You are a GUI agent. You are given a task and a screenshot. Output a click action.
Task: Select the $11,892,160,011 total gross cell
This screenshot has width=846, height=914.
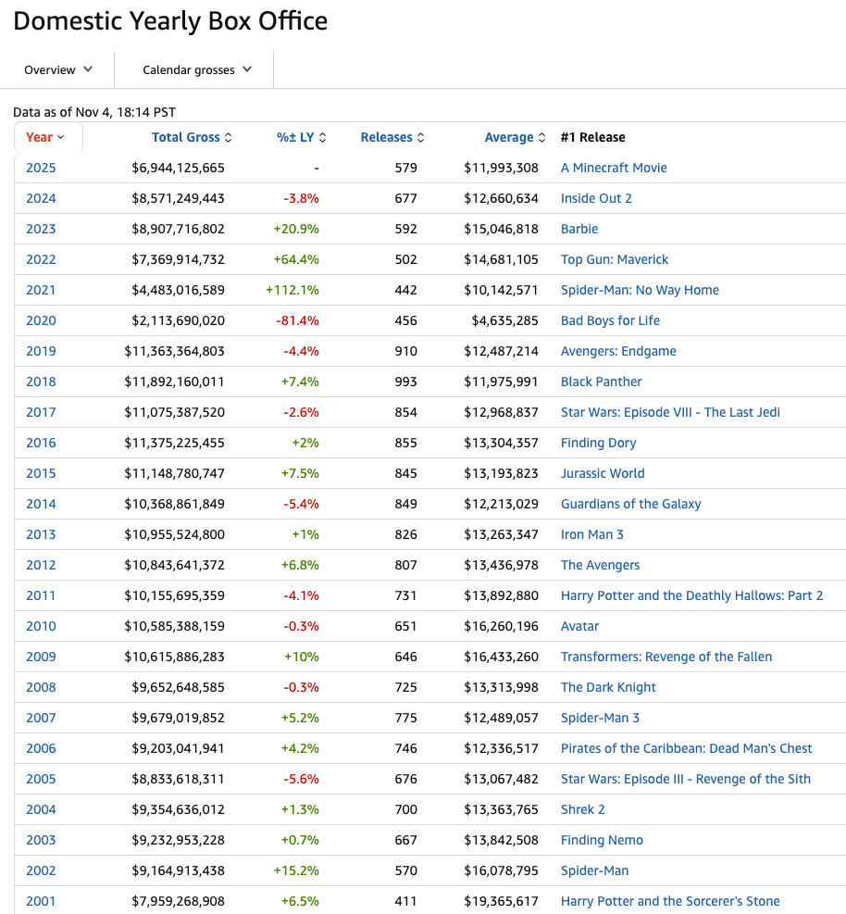(174, 382)
